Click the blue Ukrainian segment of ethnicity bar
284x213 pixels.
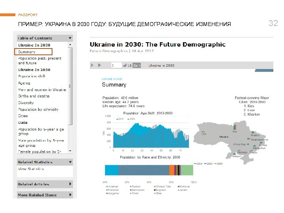click(x=112, y=170)
